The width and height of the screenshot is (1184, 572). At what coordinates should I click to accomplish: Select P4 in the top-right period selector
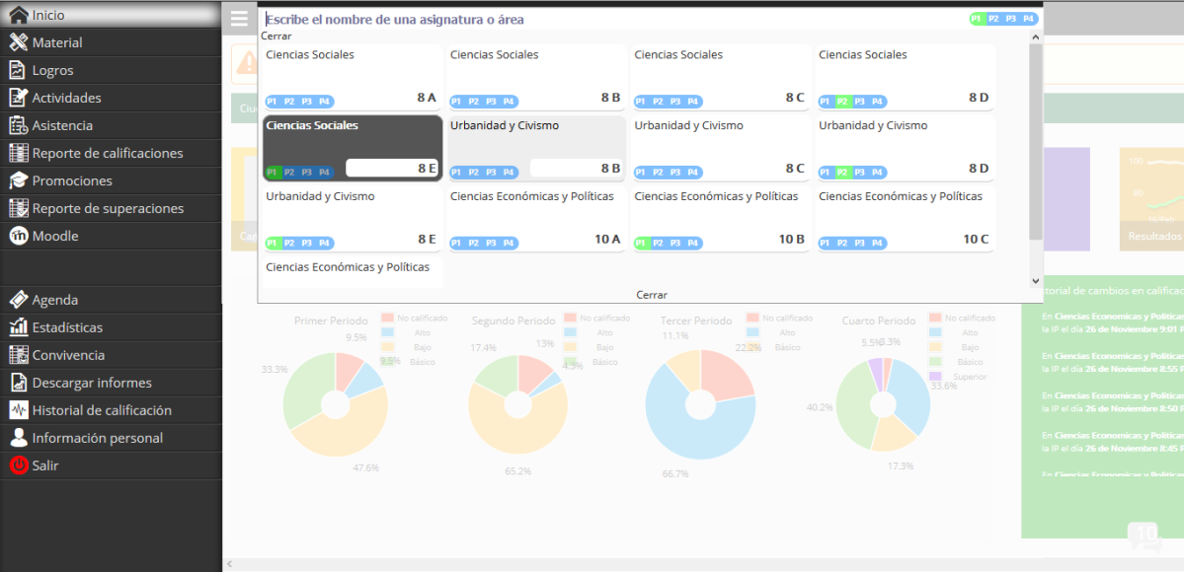[1028, 19]
